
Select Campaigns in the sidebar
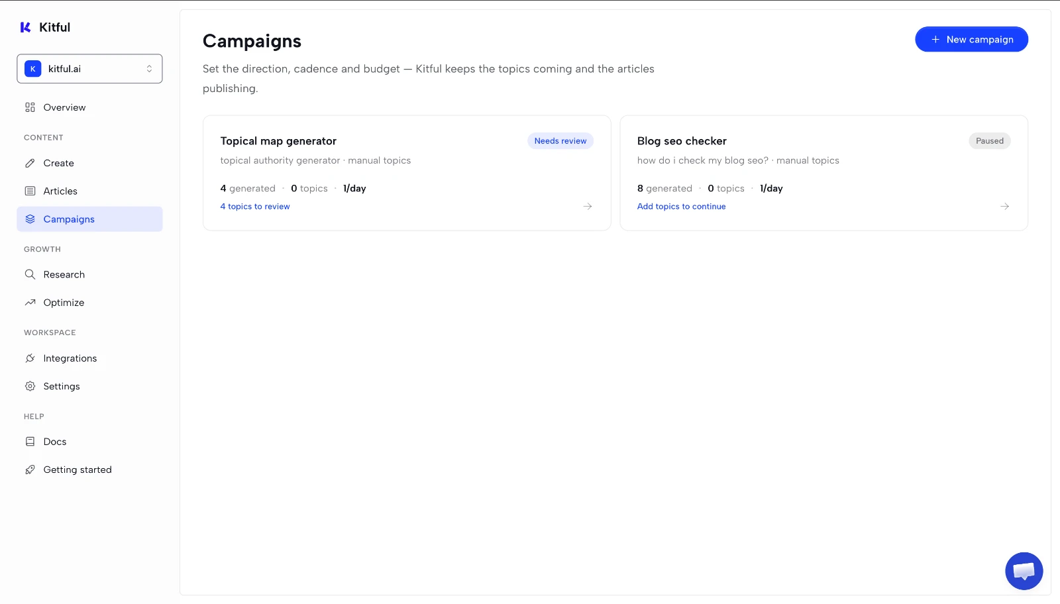point(89,219)
